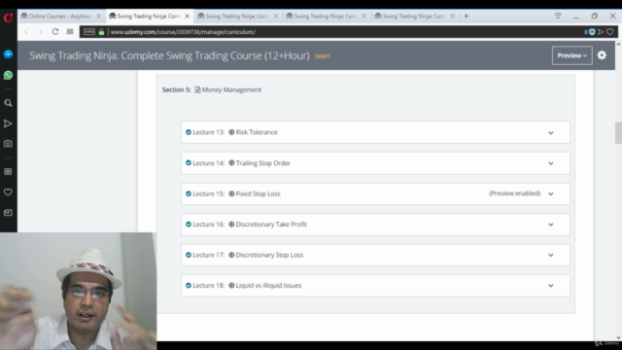The width and height of the screenshot is (622, 350).
Task: Click the video icon beside Discretionary Take Profit
Action: click(231, 225)
